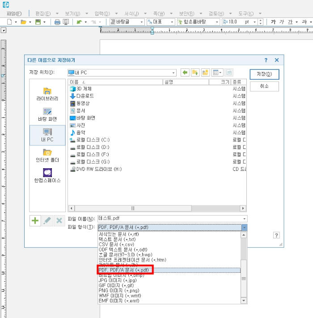Click the Up one folder icon

coord(195,72)
